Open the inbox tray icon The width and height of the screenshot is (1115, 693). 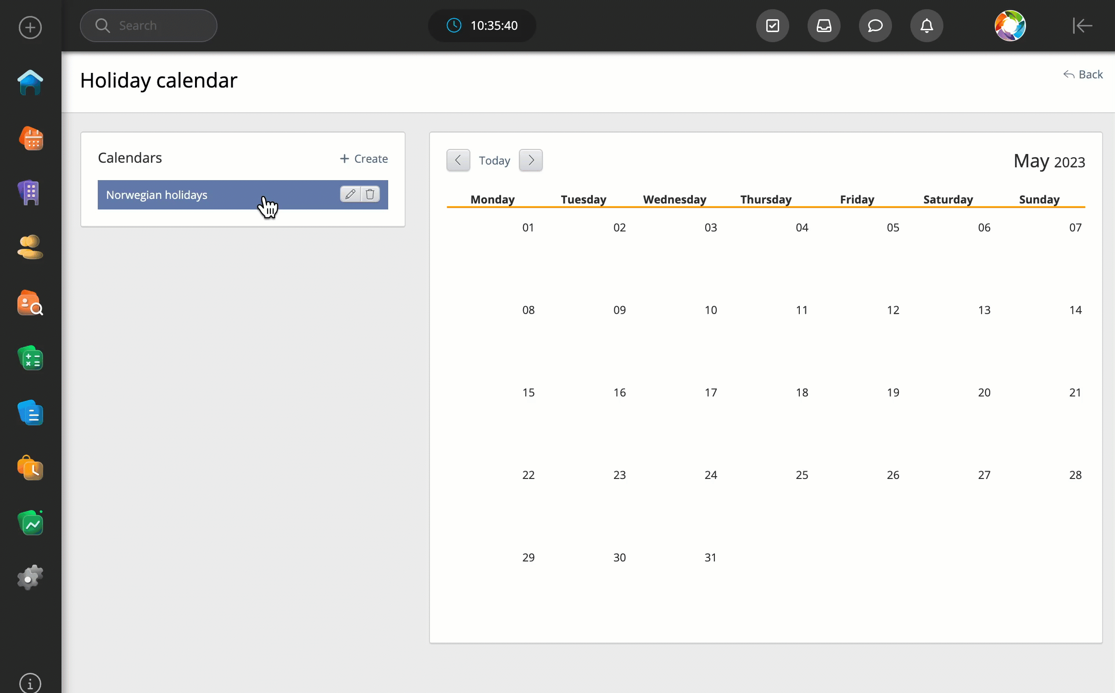(824, 26)
